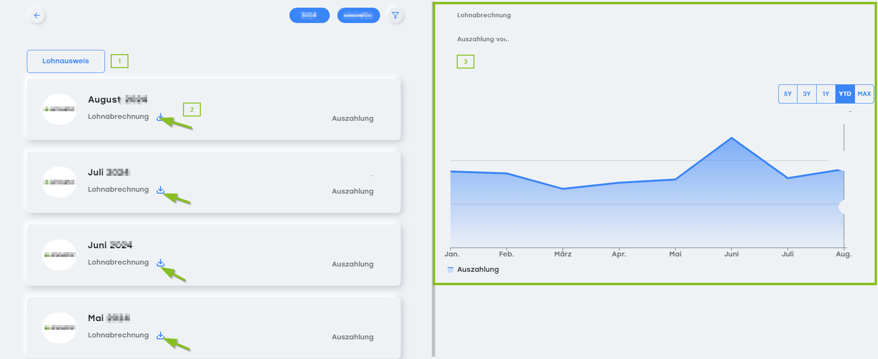Viewport: 878px width, 359px height.
Task: Download the Juli Lohnabrechnung
Action: [160, 190]
